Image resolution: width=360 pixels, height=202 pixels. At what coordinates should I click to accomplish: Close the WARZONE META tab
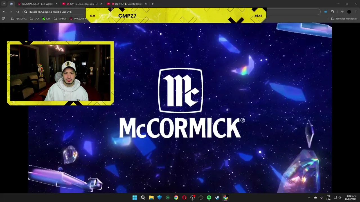[57, 4]
